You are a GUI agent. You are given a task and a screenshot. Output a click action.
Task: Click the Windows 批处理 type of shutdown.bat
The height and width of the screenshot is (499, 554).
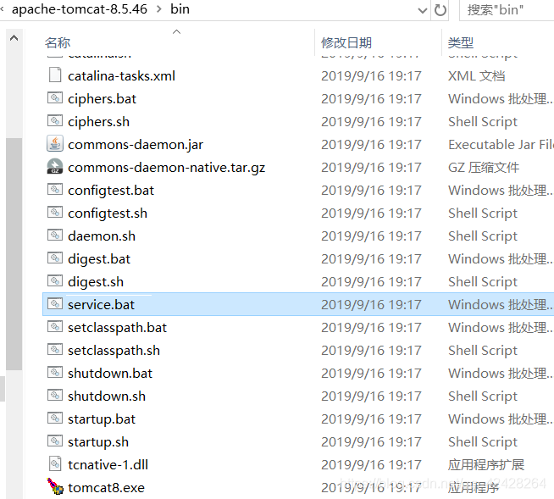(x=501, y=373)
